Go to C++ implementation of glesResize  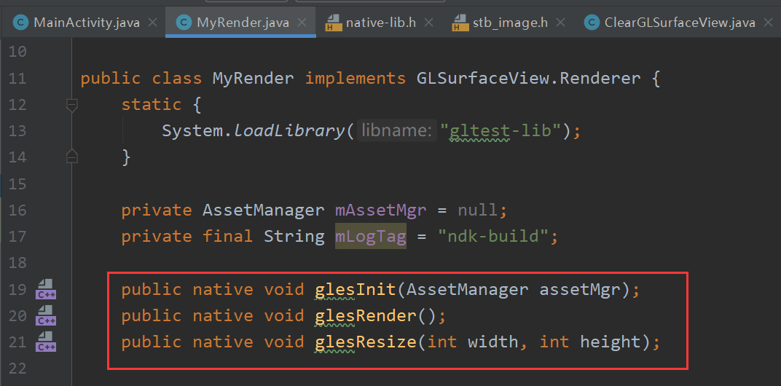(46, 342)
